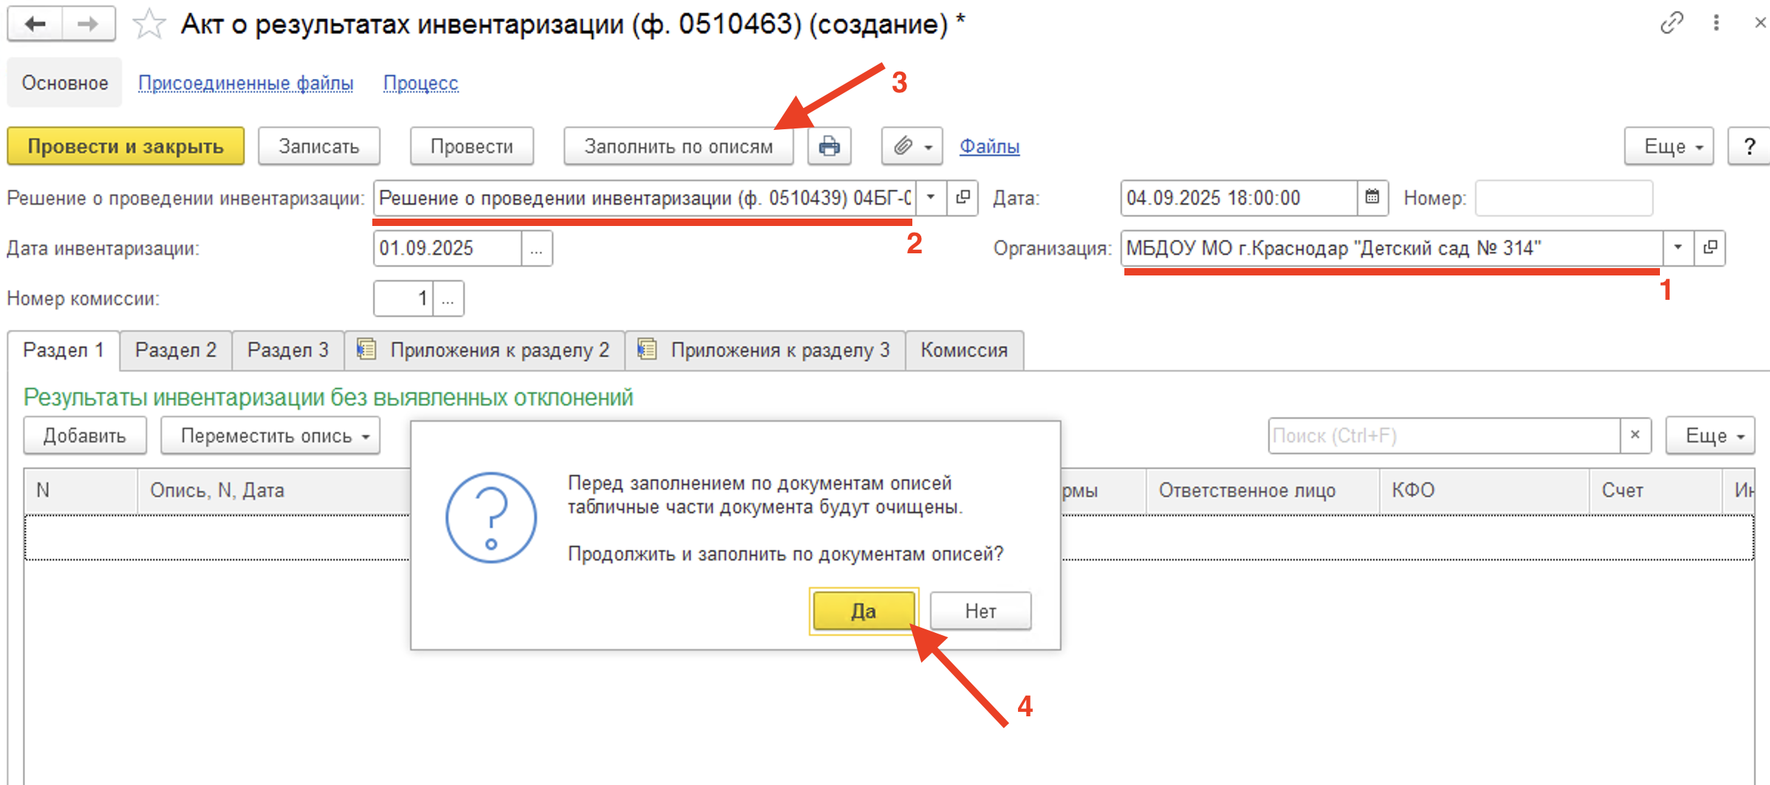Clear the search field with the X

[1635, 435]
